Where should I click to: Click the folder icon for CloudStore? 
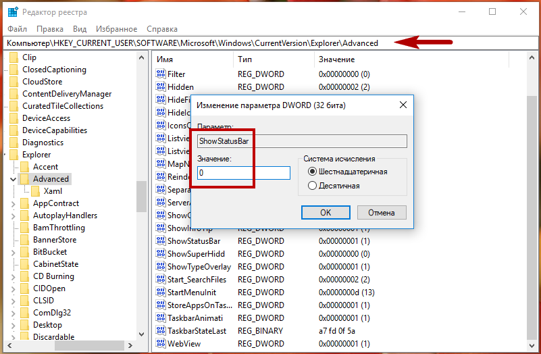(x=14, y=82)
